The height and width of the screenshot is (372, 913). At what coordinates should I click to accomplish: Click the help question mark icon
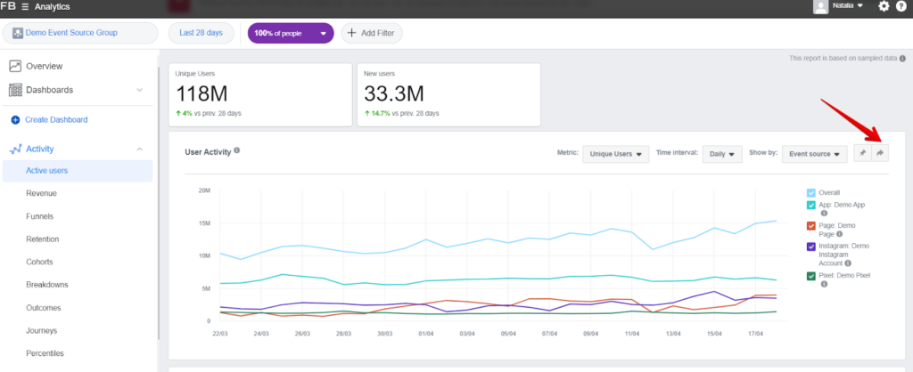(x=901, y=6)
